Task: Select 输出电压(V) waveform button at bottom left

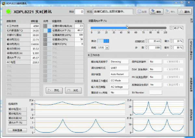Action: 17,109
